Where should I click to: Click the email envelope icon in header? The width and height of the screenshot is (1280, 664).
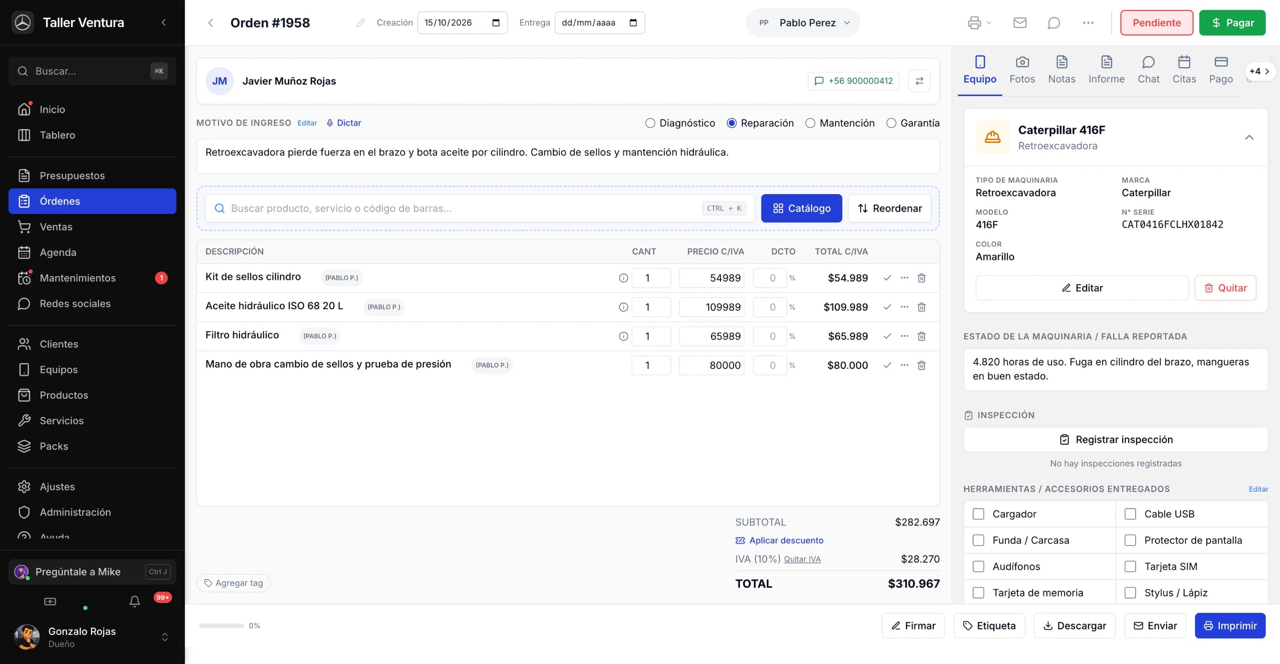point(1020,23)
